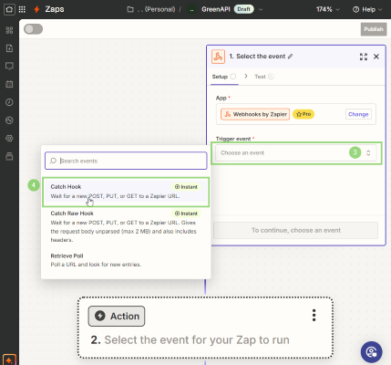Open the settings gear in sidebar
391x365 pixels.
[x=9, y=139]
